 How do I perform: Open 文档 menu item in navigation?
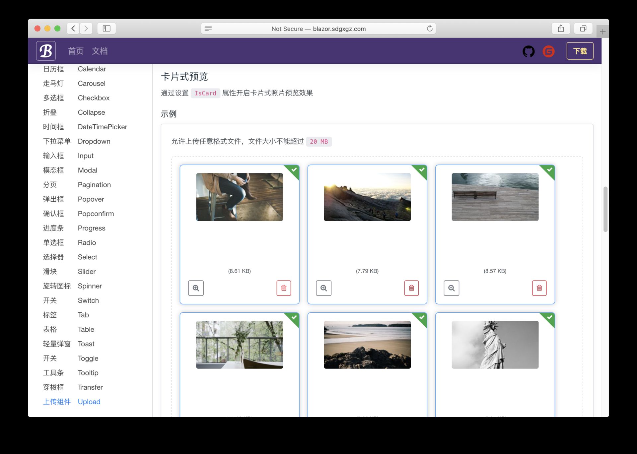point(101,51)
